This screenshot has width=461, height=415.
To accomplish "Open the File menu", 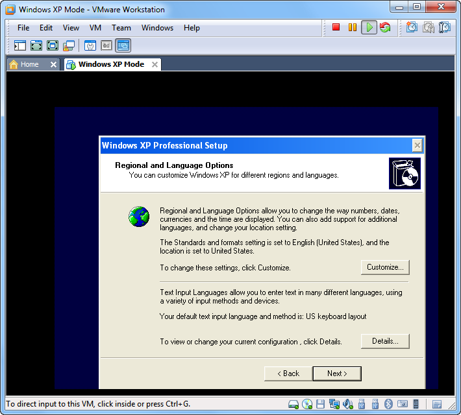I will tap(23, 28).
